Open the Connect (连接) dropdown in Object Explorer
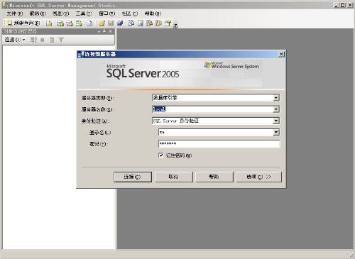 (x=15, y=40)
